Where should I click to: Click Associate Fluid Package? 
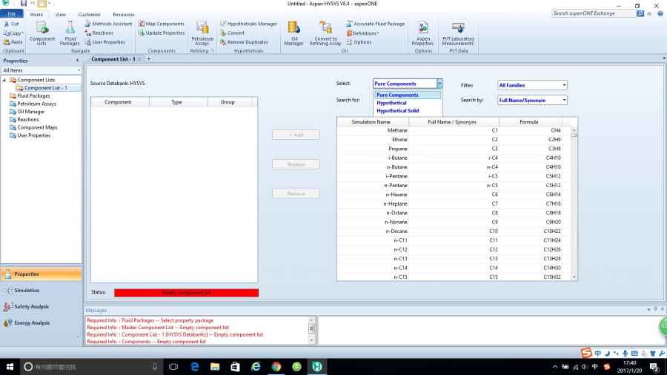click(x=375, y=24)
